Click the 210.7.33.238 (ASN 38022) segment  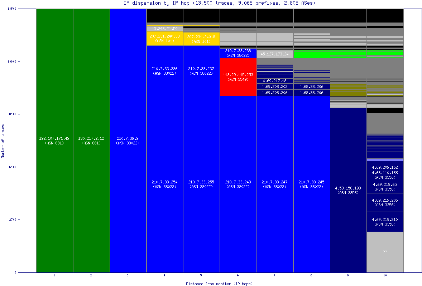[238, 53]
